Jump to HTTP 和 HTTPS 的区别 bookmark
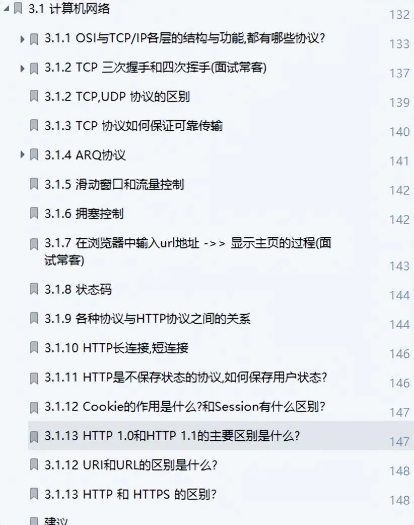This screenshot has width=414, height=525. coord(130,494)
